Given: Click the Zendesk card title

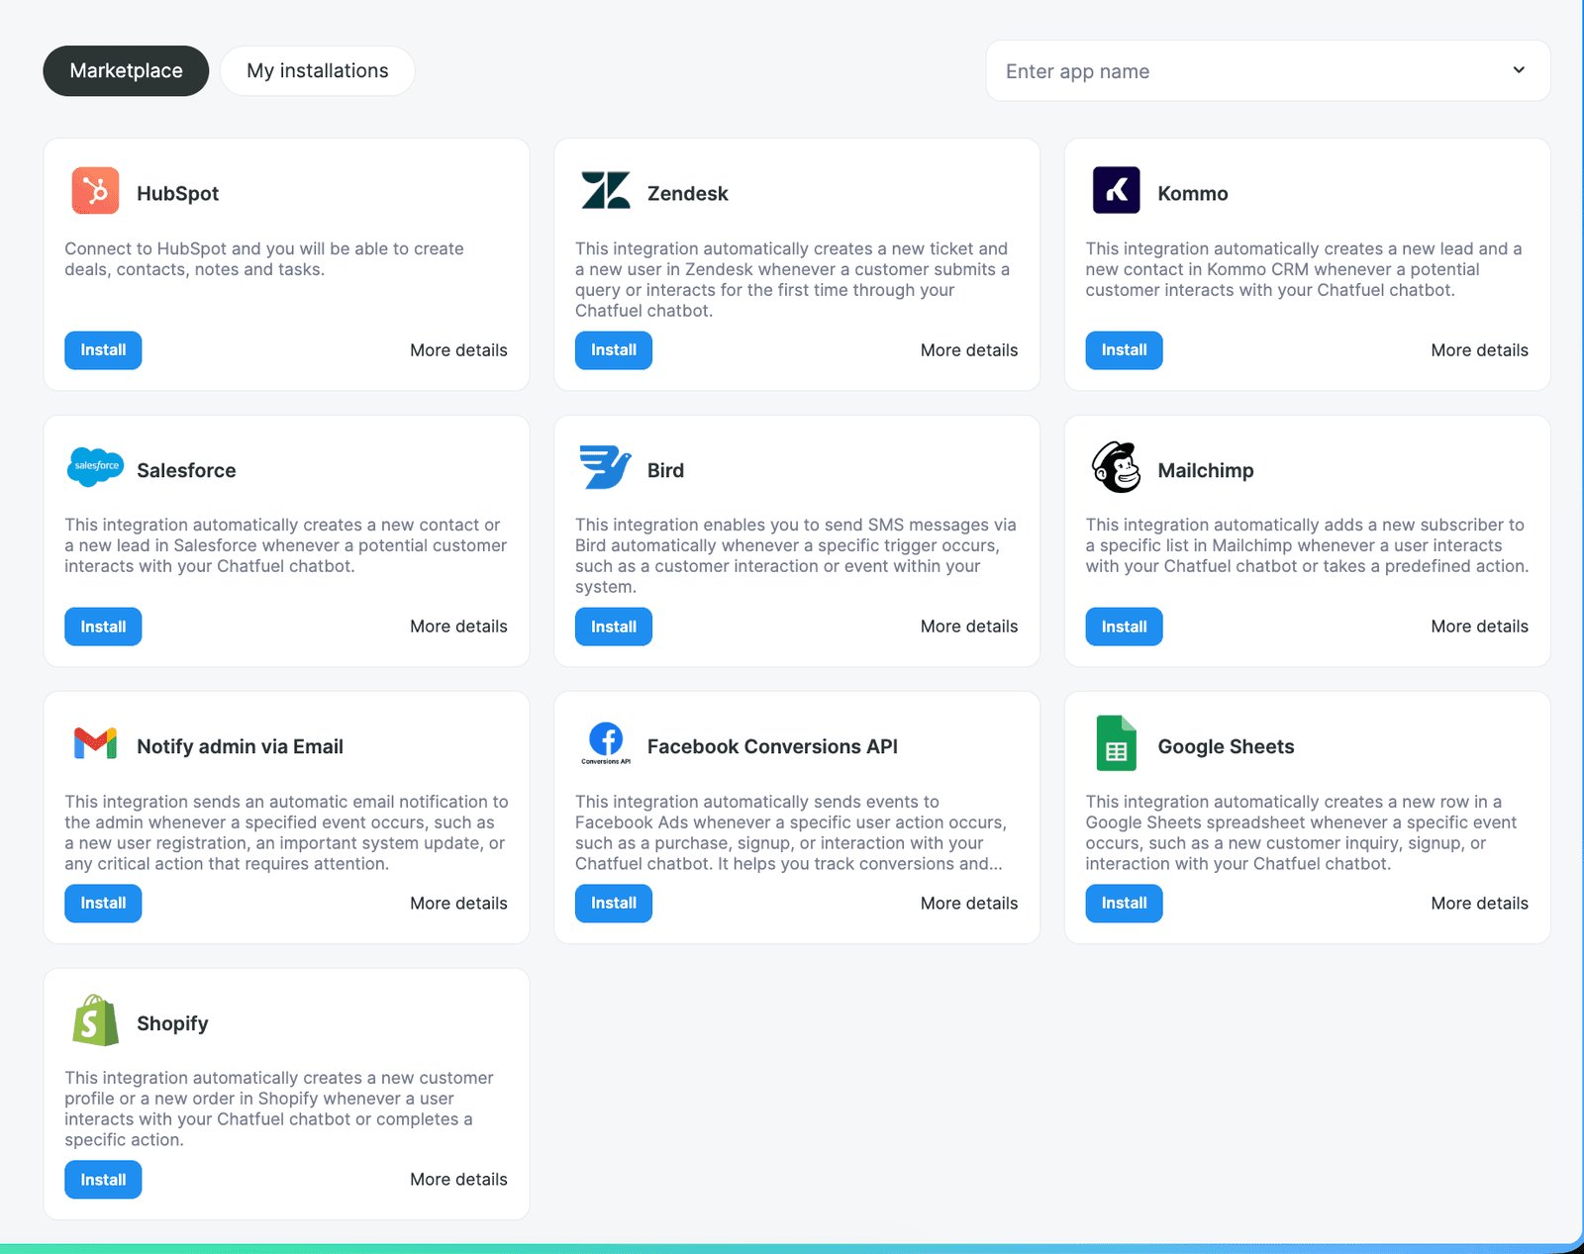Looking at the screenshot, I should (688, 193).
